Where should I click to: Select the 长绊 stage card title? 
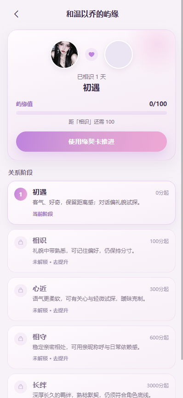[40, 385]
